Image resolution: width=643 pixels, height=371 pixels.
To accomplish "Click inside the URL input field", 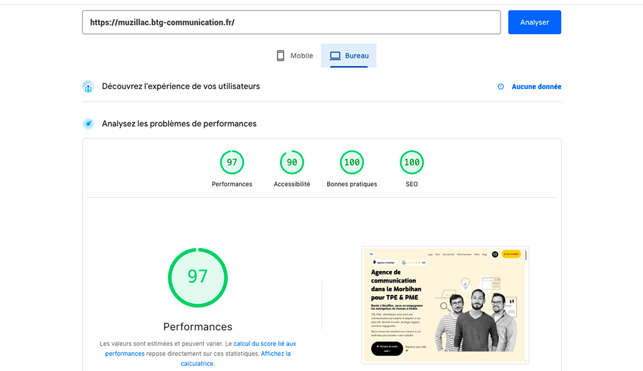I will [291, 22].
